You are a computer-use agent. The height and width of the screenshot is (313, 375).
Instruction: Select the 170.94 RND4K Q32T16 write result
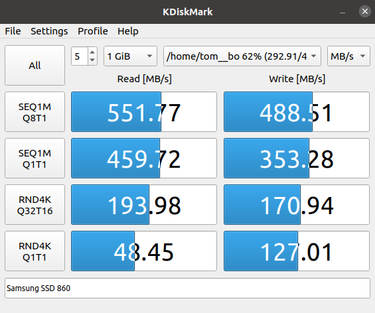click(x=297, y=204)
